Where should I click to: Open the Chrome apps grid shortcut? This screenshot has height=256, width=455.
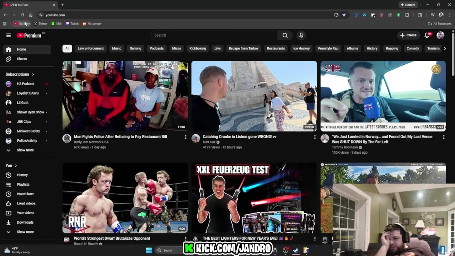click(5, 24)
